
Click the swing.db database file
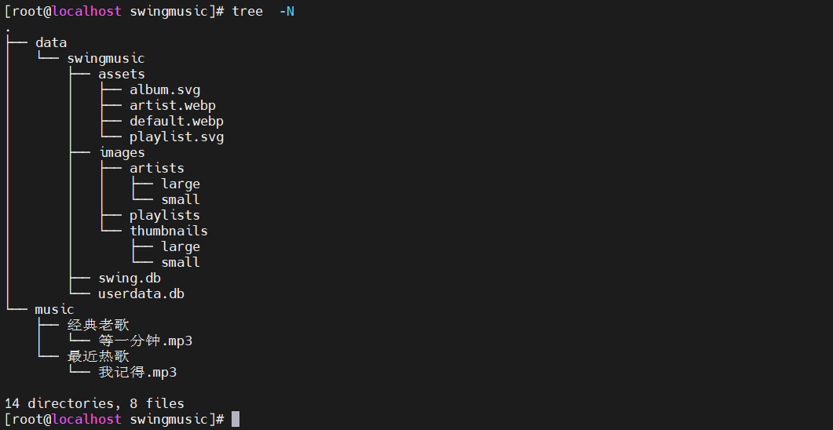130,278
